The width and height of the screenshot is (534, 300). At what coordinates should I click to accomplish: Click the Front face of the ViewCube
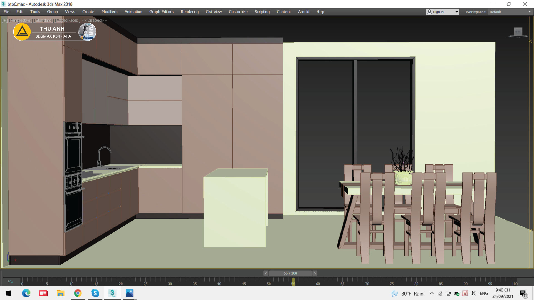coord(518,31)
